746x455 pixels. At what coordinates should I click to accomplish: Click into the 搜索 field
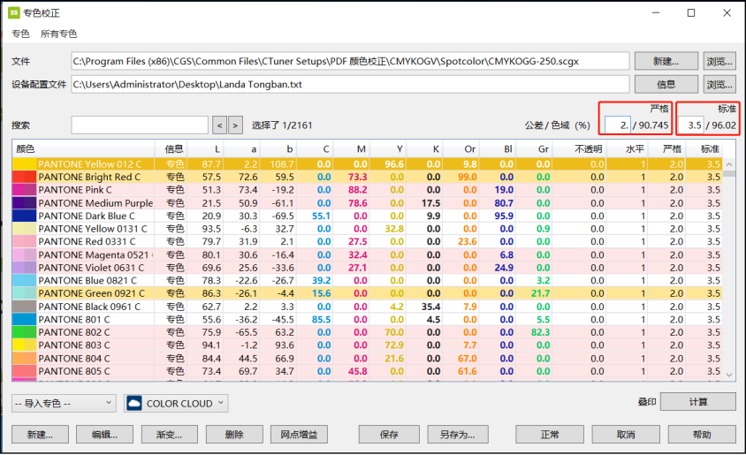tap(140, 125)
